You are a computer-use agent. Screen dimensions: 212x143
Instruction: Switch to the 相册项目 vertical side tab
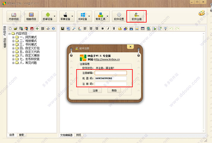coord(5,43)
